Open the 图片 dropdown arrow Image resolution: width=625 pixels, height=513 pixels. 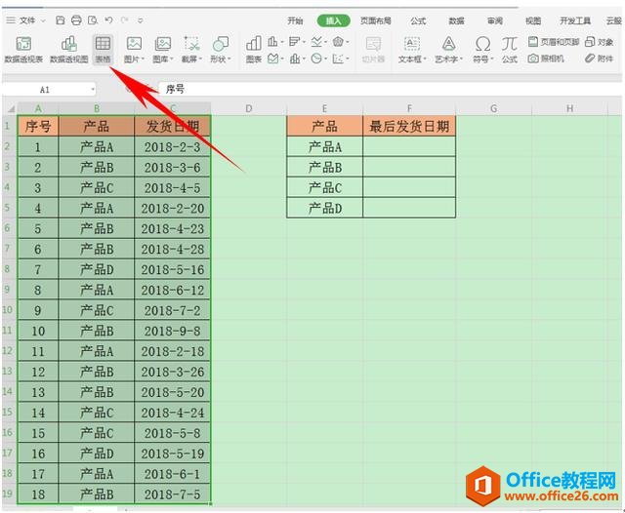point(143,59)
